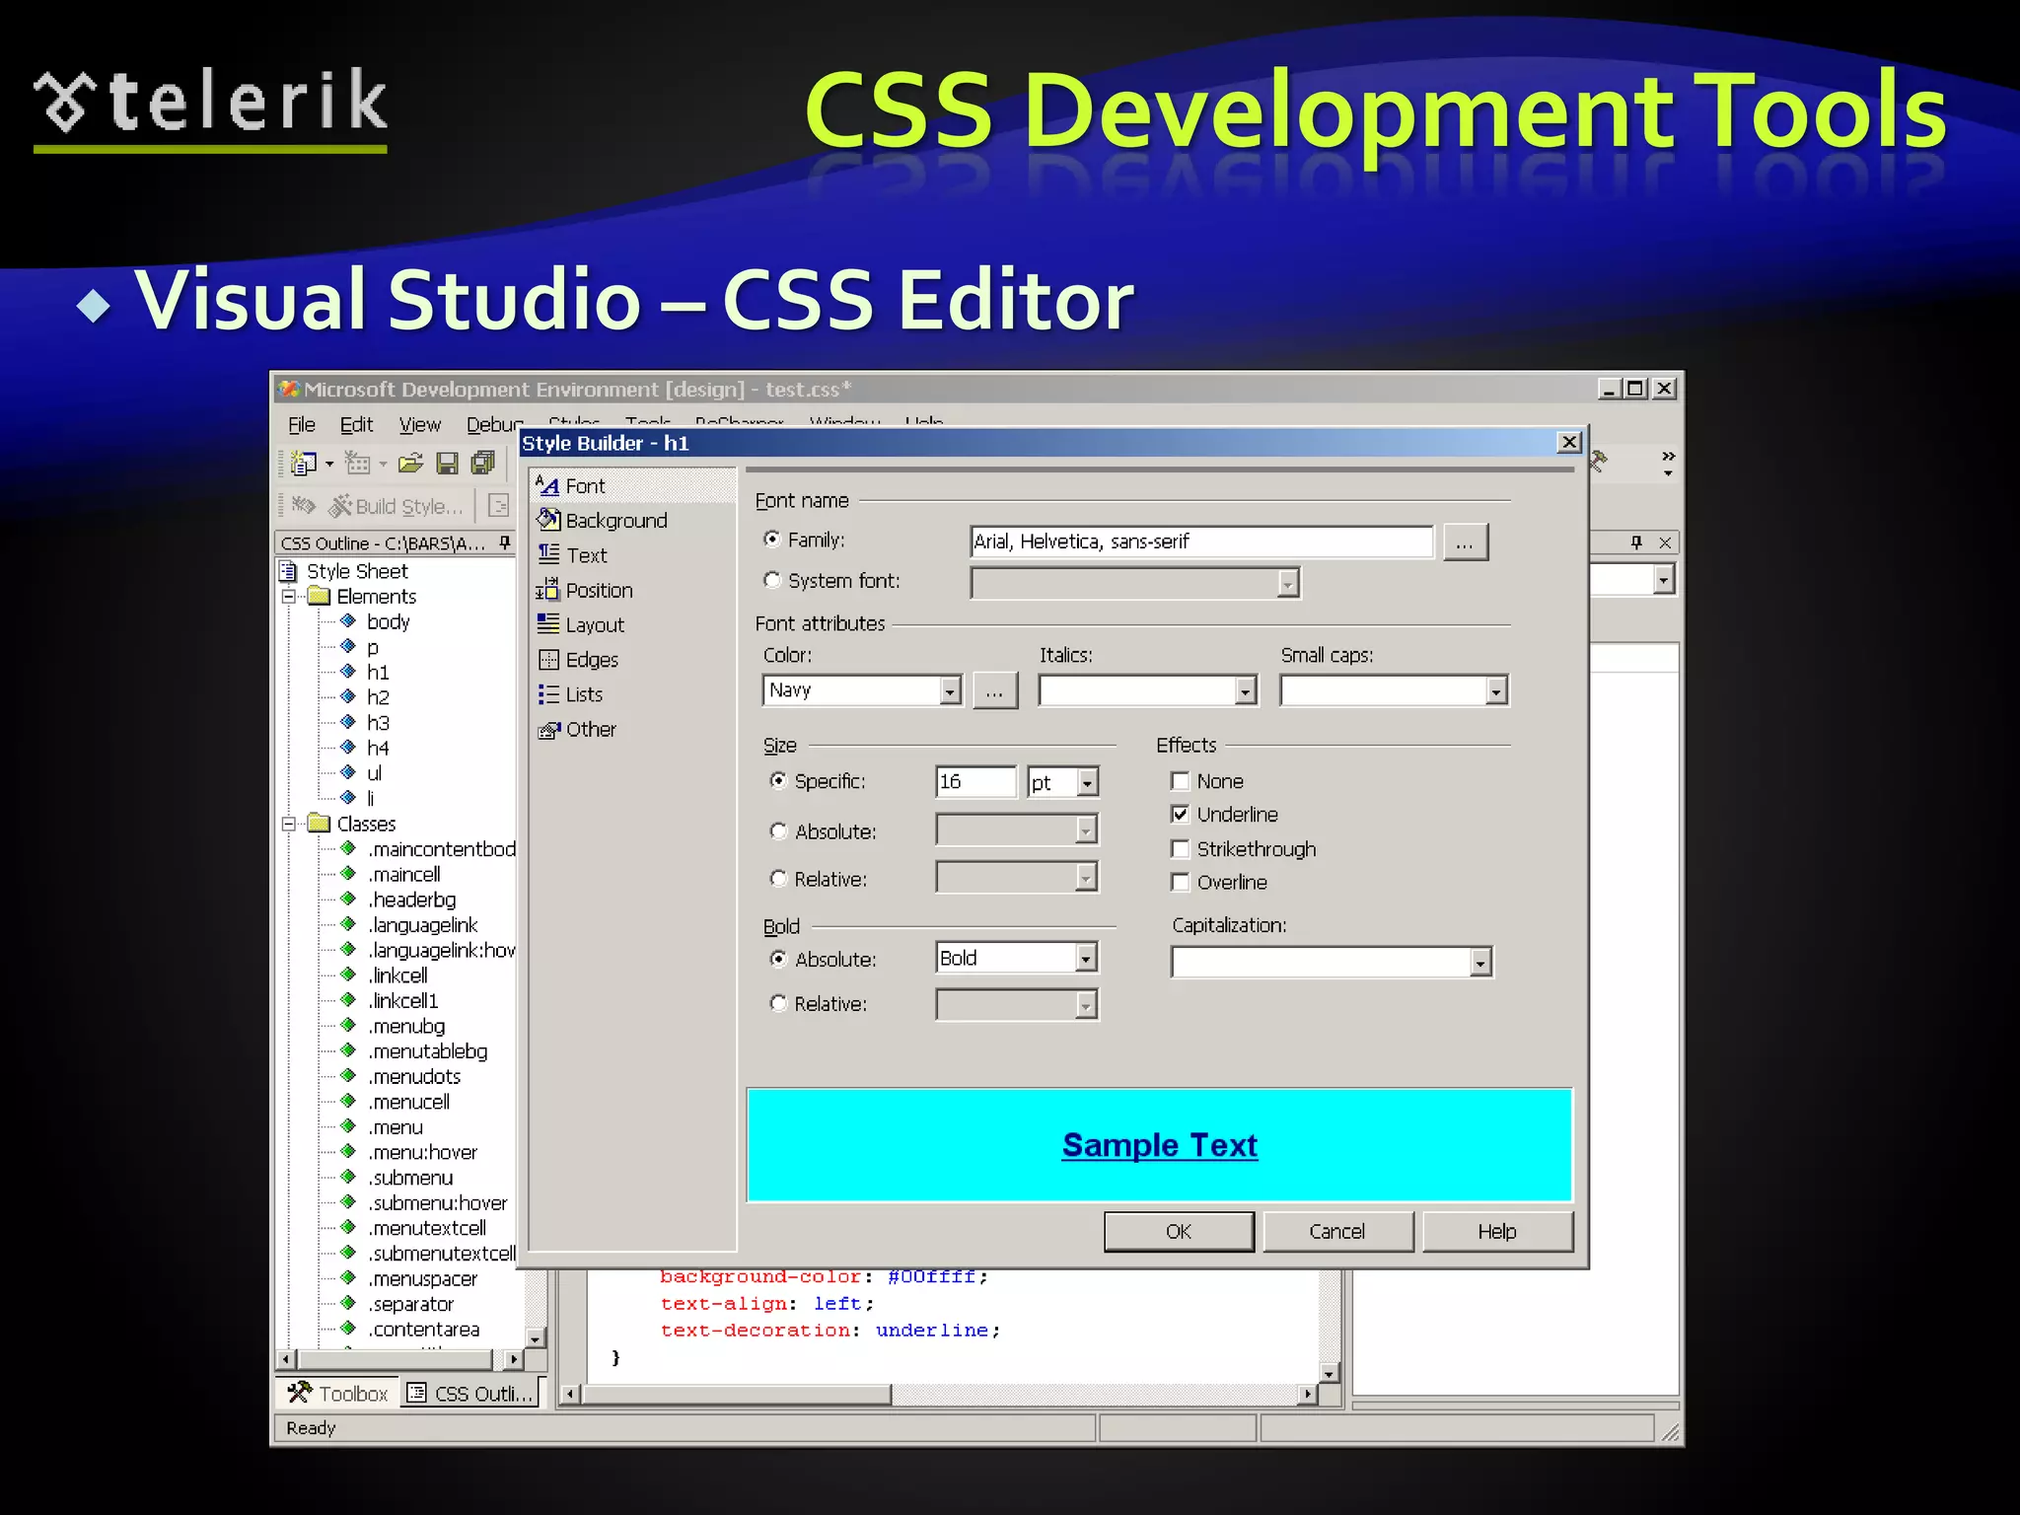Open color picker next to Navy
The height and width of the screenshot is (1515, 2020).
coord(994,691)
